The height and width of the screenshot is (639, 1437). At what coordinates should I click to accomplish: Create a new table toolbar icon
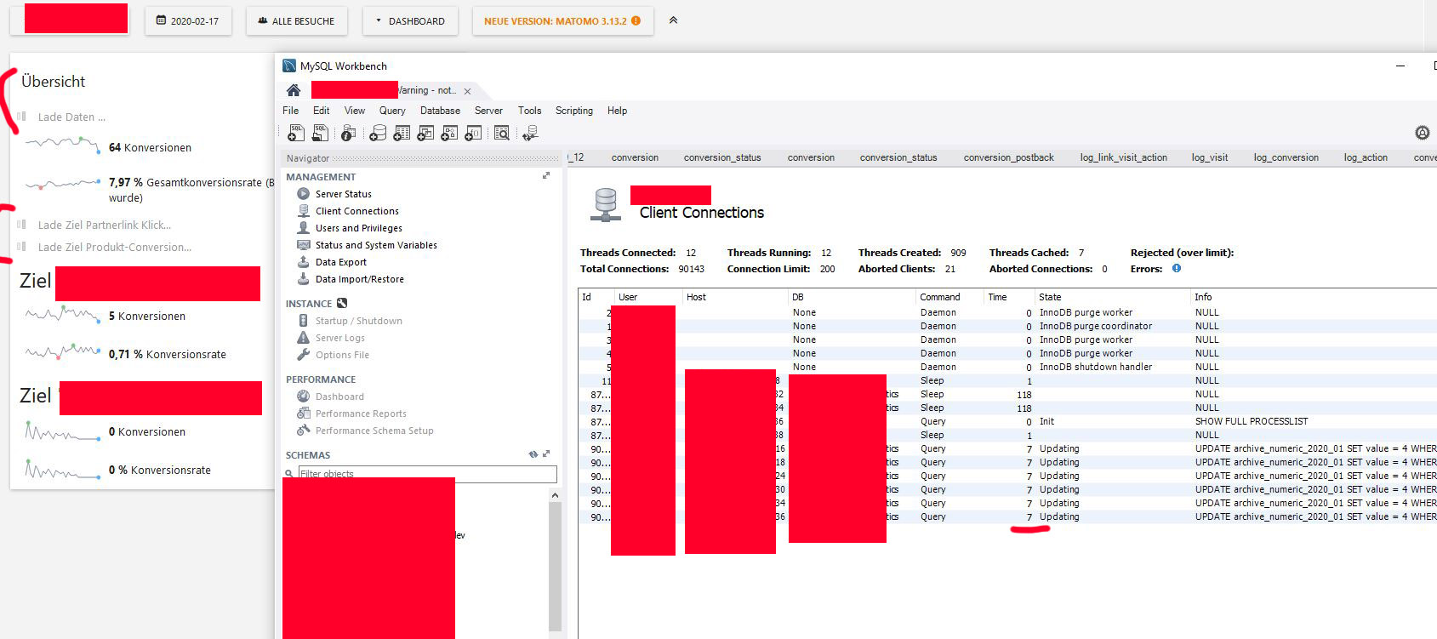click(402, 133)
